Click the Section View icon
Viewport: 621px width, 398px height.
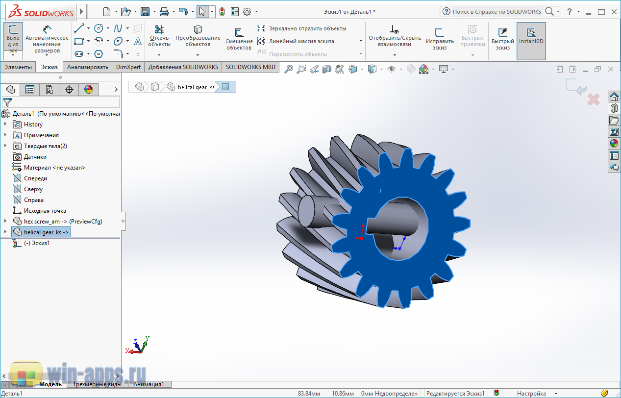point(327,69)
